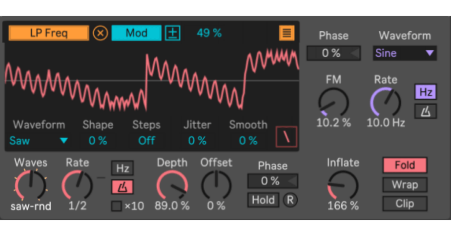Click the Smooth 0 % value
Viewport: 451px width, 236px height.
[248, 140]
